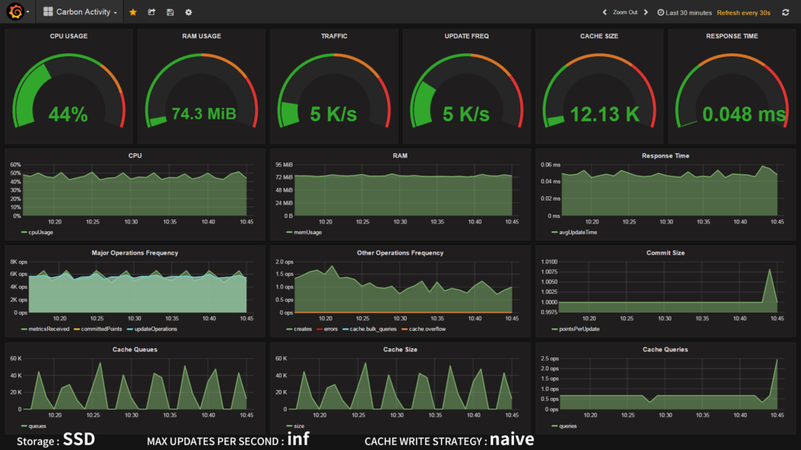The width and height of the screenshot is (801, 450).
Task: Open the Last 30 minutes time picker
Action: pyautogui.click(x=684, y=12)
